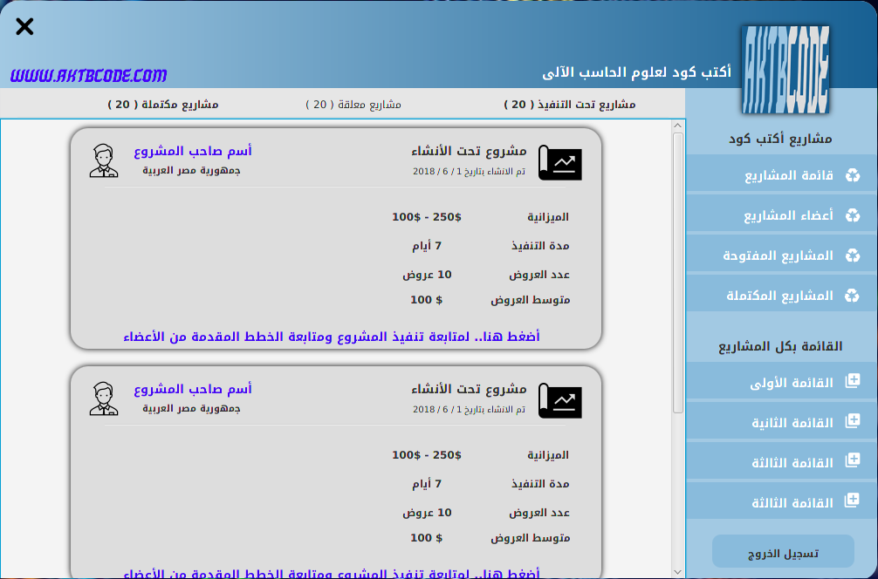Close the window with the X button

pos(24,26)
